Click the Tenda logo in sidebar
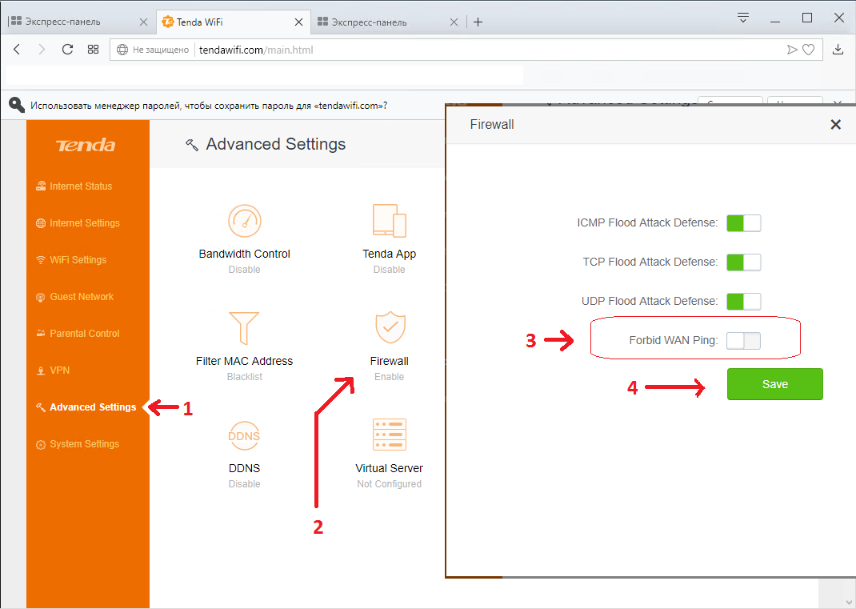This screenshot has width=856, height=609. click(86, 146)
